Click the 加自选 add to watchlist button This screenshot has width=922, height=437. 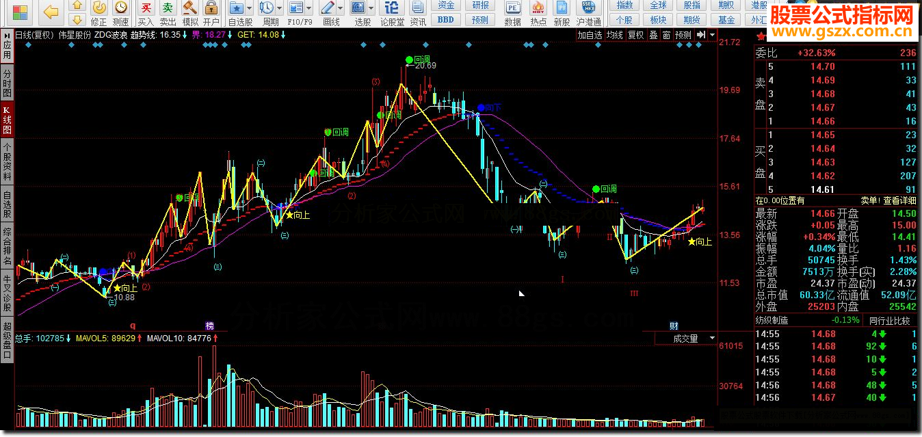590,35
